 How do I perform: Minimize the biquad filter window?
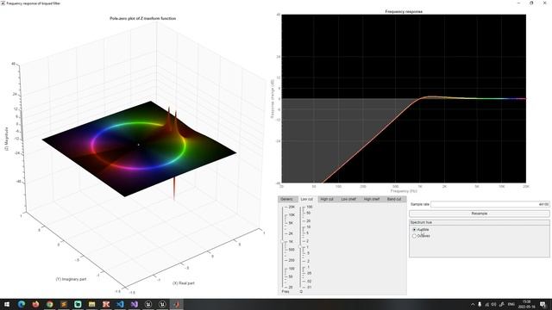518,3
